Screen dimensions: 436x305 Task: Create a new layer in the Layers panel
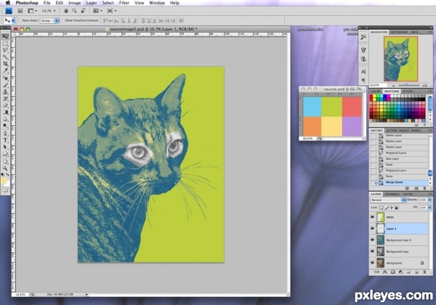pyautogui.click(x=416, y=272)
